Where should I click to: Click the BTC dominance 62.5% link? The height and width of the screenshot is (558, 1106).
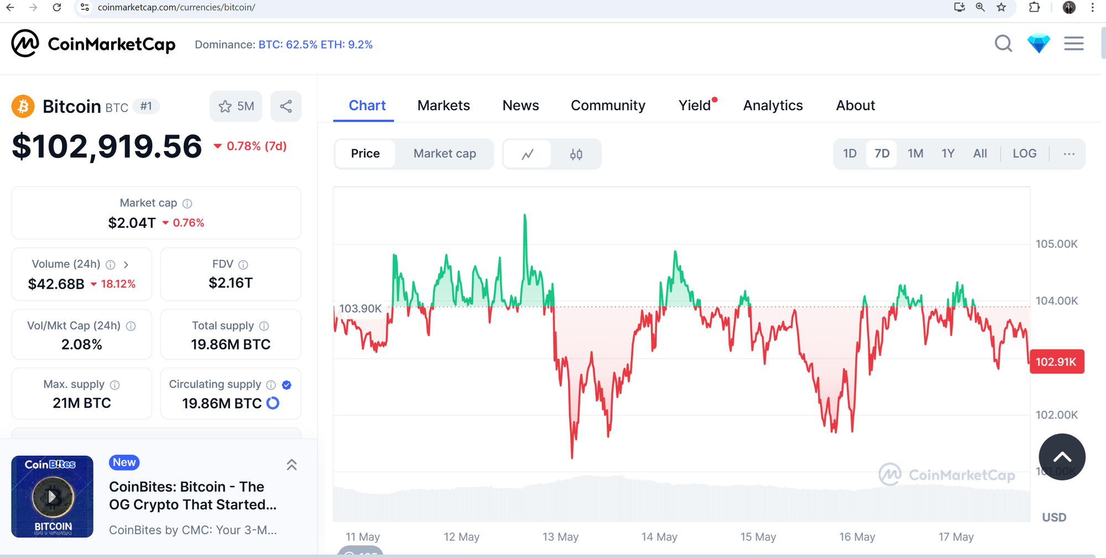(288, 45)
